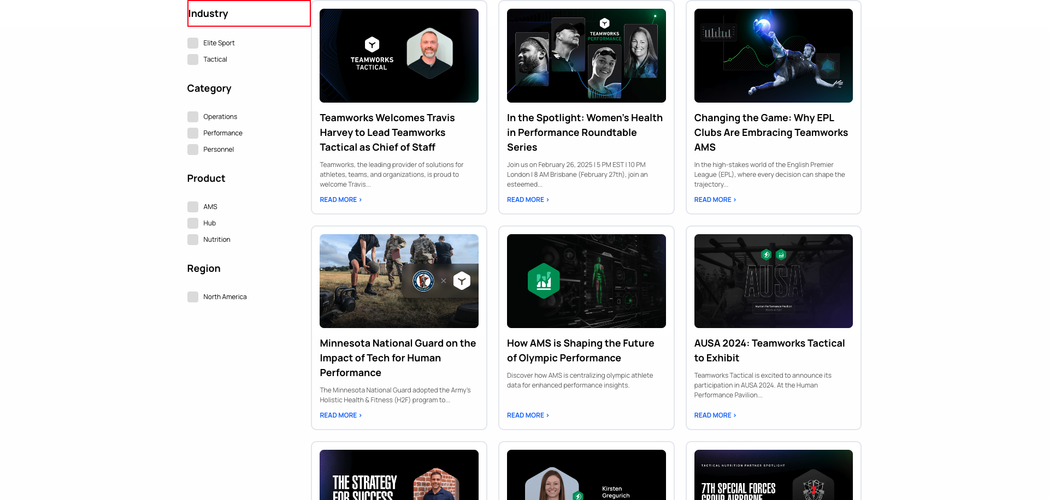Image resolution: width=1049 pixels, height=500 pixels.
Task: Click the circular Minnesota Guard emblem on the thumbnail
Action: (425, 281)
